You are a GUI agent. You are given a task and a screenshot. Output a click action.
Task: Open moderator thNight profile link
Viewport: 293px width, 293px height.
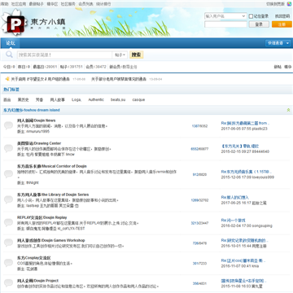[33, 182]
